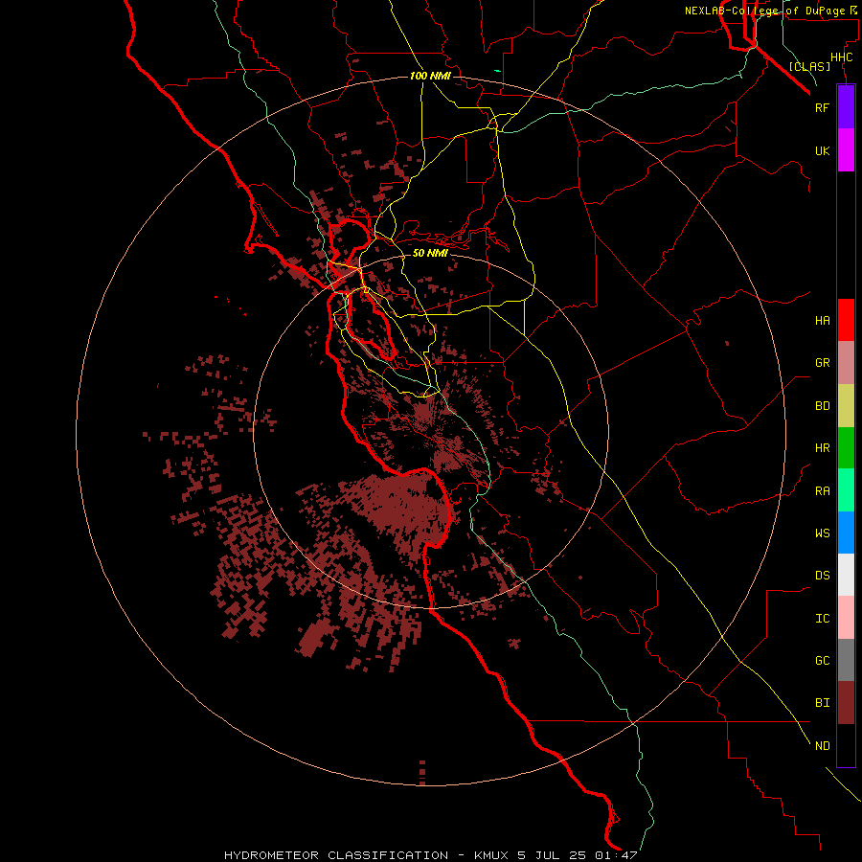Click the yellow BD color swatch

point(846,406)
